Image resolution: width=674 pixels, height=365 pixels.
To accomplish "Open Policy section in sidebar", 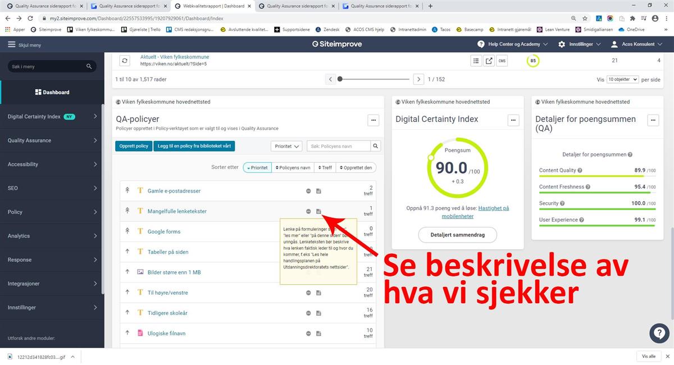I will click(x=52, y=212).
